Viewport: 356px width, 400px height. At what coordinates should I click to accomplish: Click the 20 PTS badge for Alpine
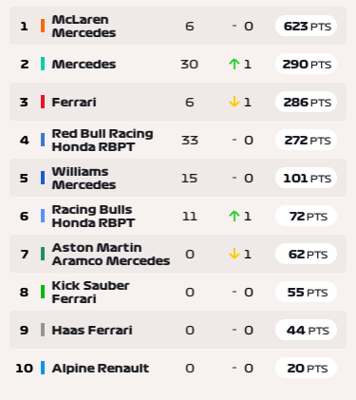coord(306,368)
